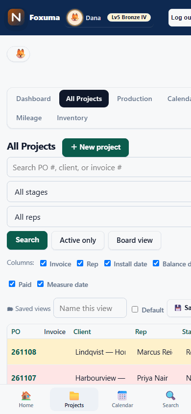The image size is (191, 414).
Task: Click the Active only button
Action: [x=78, y=240]
